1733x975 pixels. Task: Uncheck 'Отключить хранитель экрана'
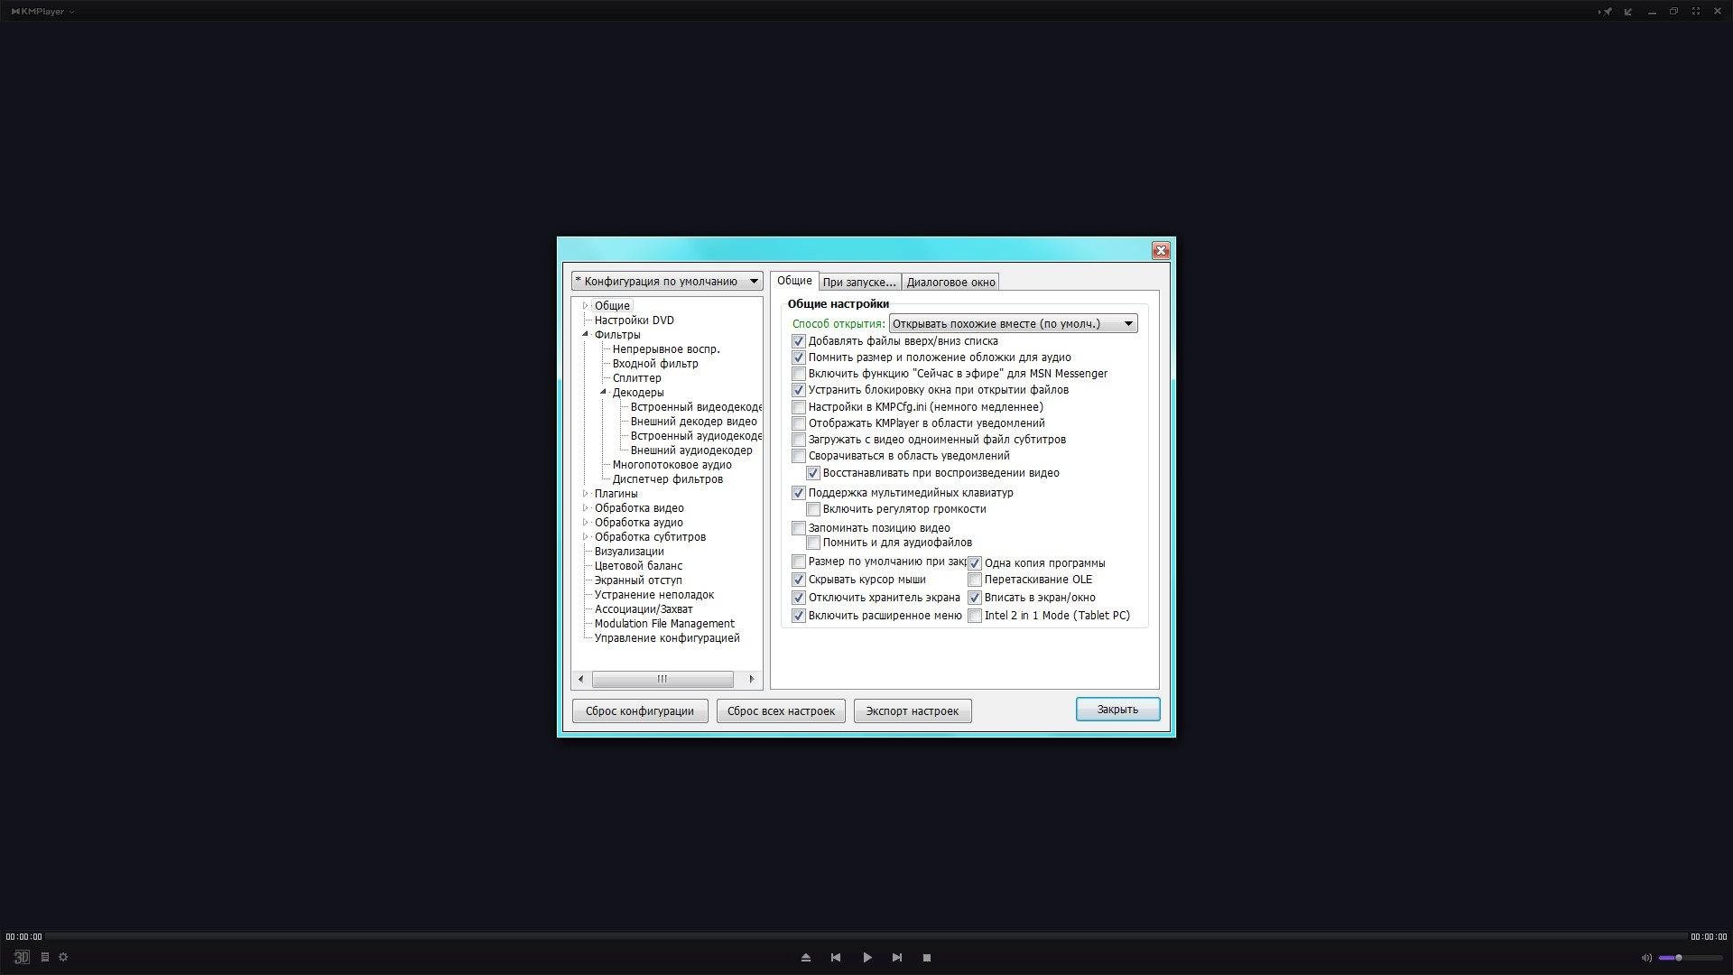[x=798, y=598]
